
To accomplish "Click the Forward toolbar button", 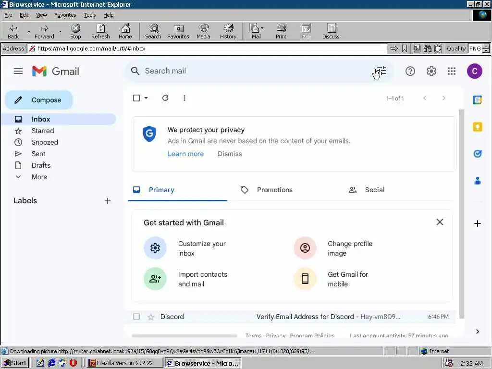I will 44,31.
